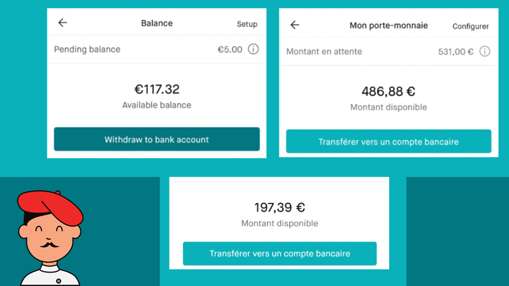Image resolution: width=509 pixels, height=286 pixels.
Task: Click the 531,00 € pending amount
Action: click(456, 52)
